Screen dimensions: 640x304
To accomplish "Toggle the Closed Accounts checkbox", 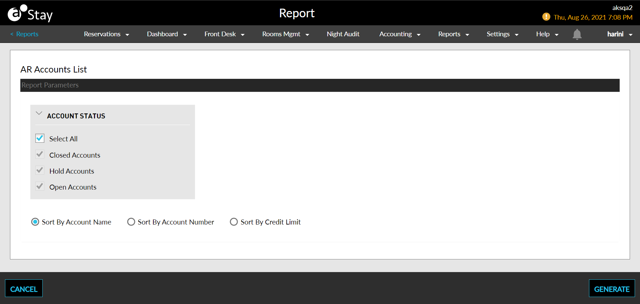I will pos(40,155).
